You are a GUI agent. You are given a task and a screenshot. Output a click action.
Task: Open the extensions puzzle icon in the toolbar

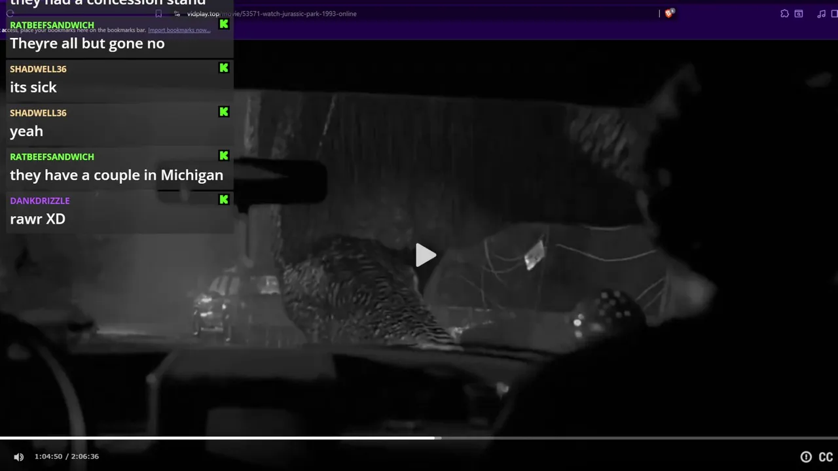[784, 14]
